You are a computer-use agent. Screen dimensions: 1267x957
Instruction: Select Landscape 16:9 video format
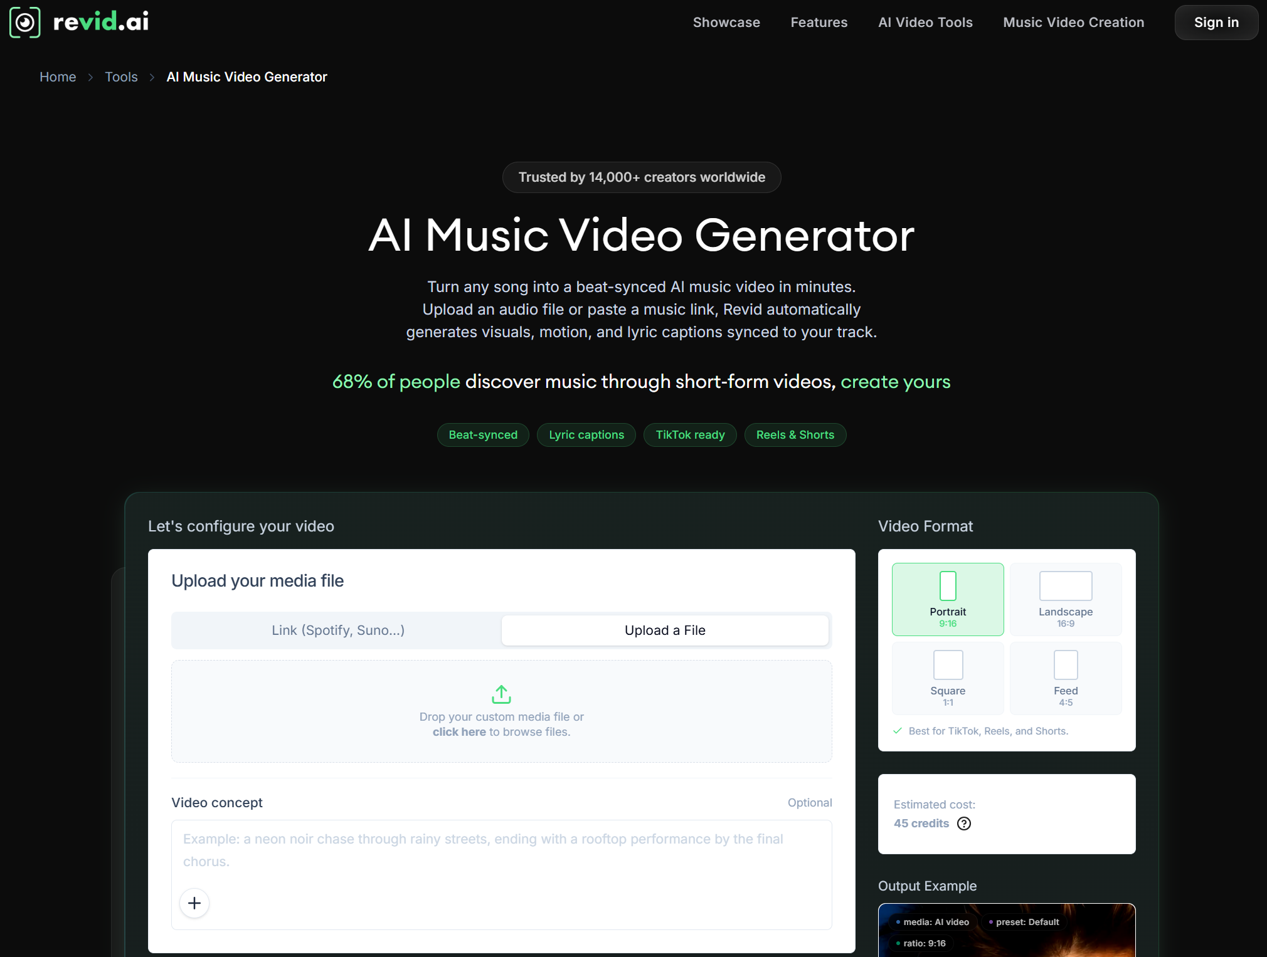pos(1066,599)
